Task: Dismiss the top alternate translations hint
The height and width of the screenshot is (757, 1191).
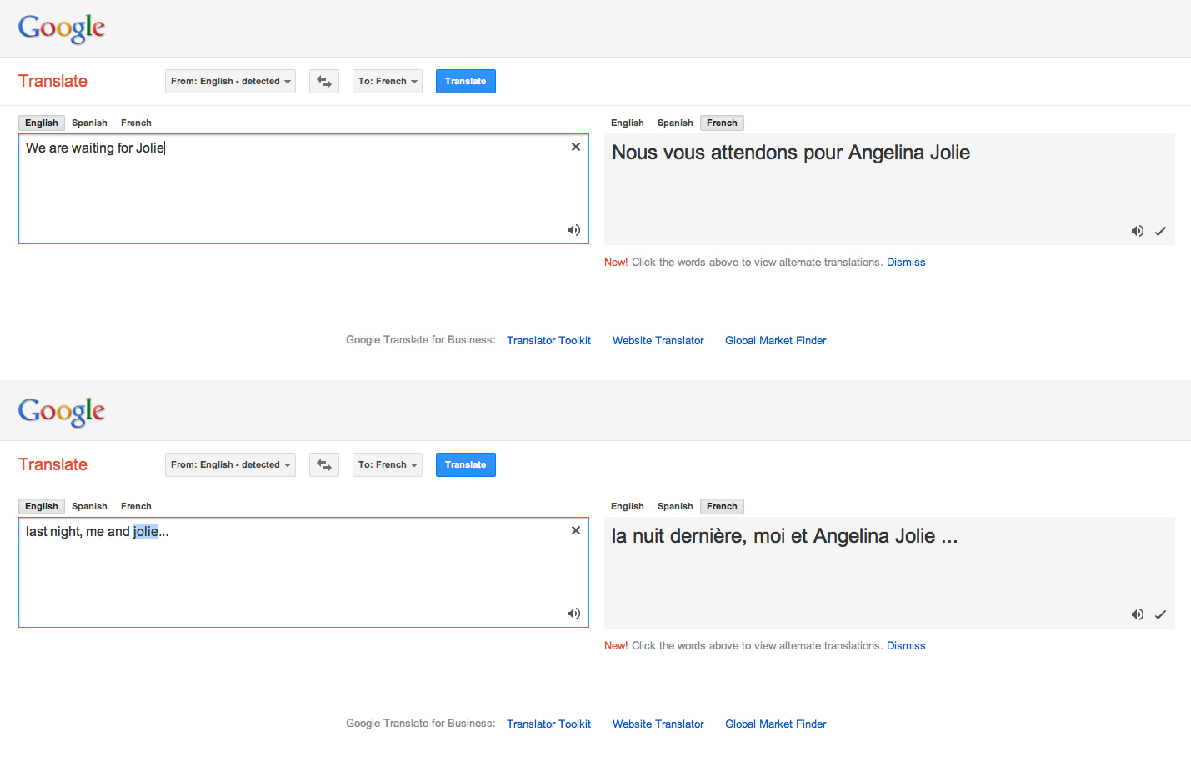Action: point(905,263)
